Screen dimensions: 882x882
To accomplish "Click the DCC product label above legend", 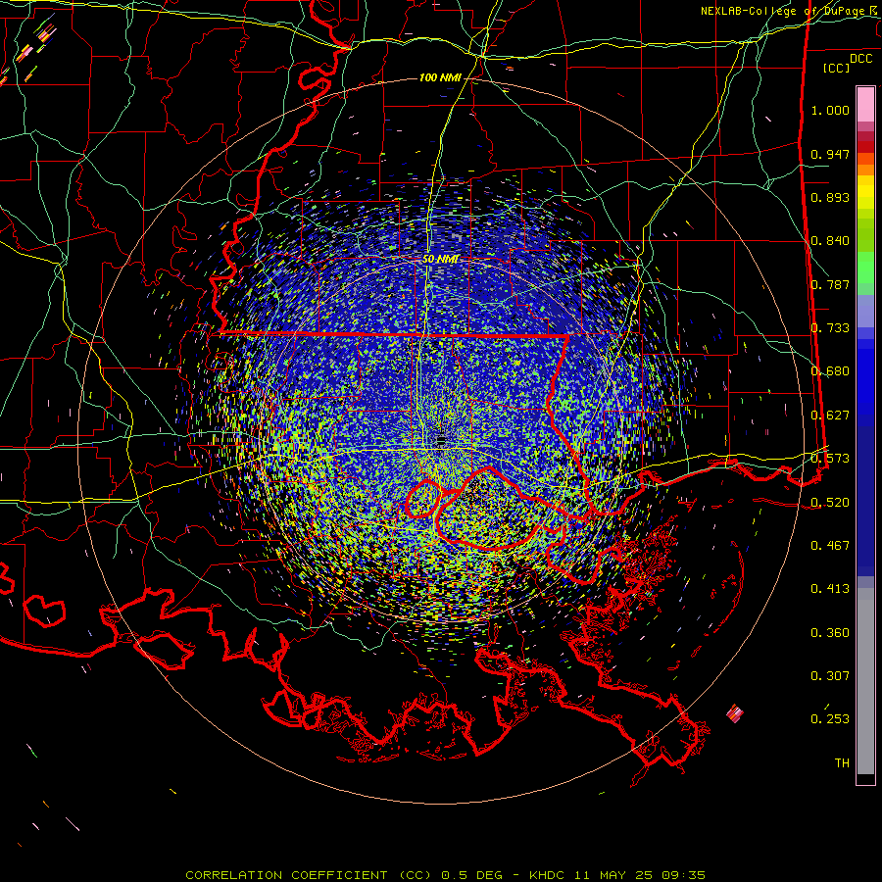I will pyautogui.click(x=860, y=59).
